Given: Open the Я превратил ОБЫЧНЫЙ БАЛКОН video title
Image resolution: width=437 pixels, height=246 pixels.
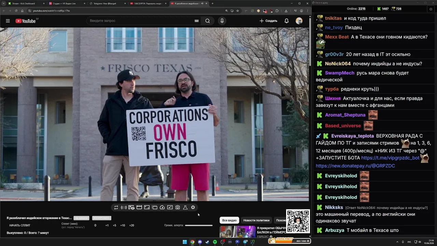Looking at the screenshot, I should (x=272, y=230).
